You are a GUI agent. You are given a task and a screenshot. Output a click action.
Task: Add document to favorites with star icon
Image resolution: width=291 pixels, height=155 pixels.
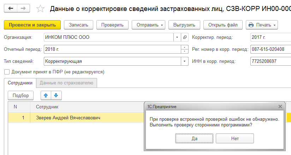tap(41, 8)
